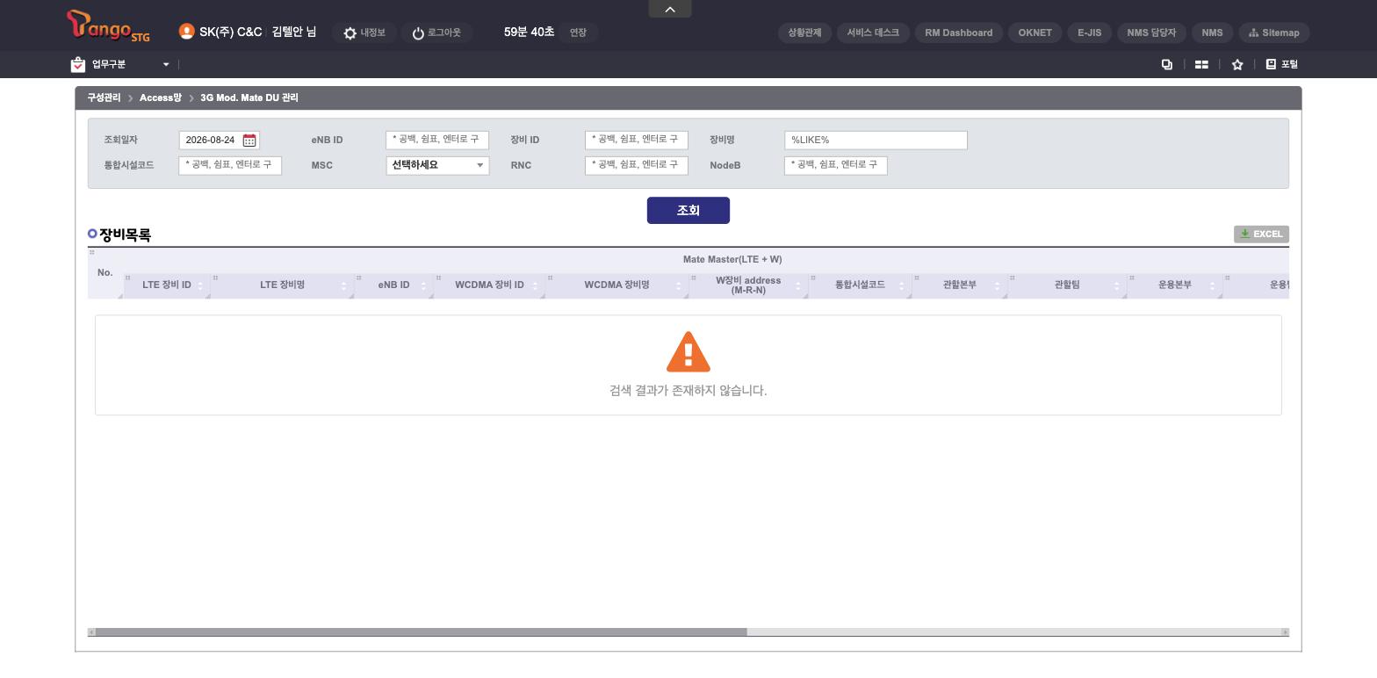Switch layout with the split-view icon
The height and width of the screenshot is (678, 1377).
tap(1201, 64)
